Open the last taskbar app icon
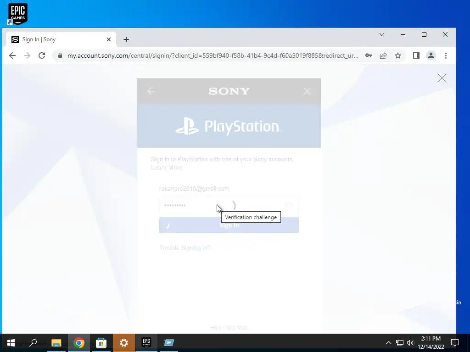The width and height of the screenshot is (470, 352). (x=169, y=343)
